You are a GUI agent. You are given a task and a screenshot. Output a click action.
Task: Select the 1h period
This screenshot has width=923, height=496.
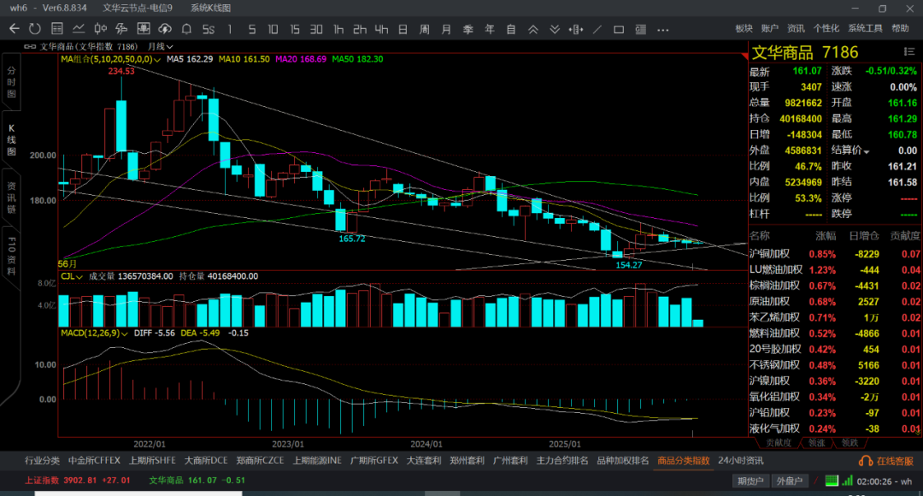click(x=338, y=29)
